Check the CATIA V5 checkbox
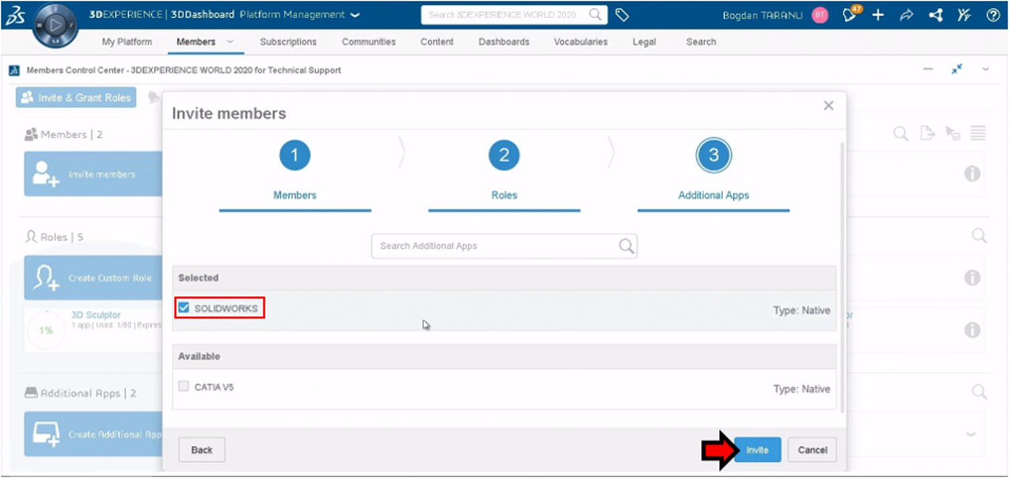 tap(183, 387)
